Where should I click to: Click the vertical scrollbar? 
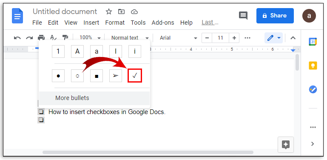click(297, 63)
